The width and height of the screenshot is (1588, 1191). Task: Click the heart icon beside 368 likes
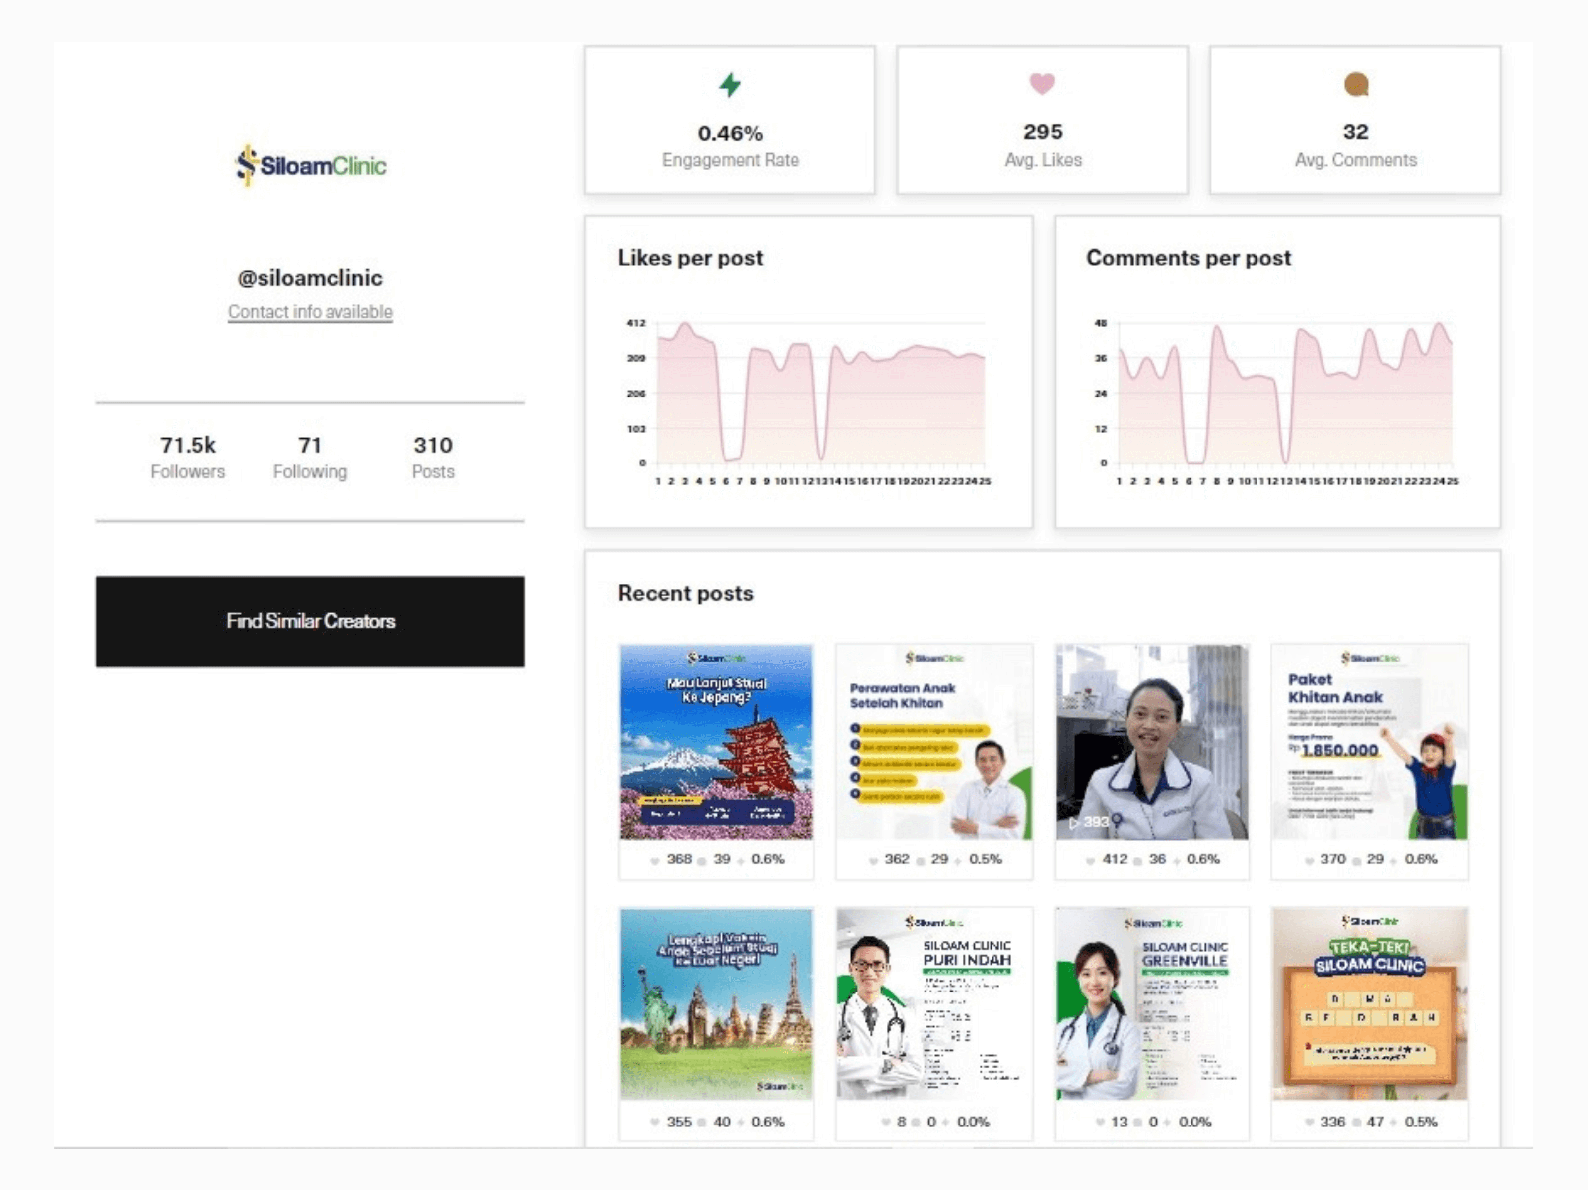click(654, 861)
